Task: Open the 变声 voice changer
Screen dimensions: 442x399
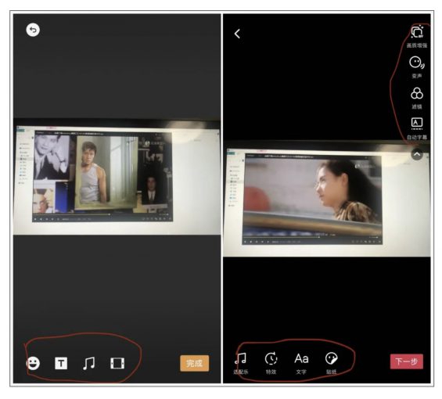Action: coord(417,67)
